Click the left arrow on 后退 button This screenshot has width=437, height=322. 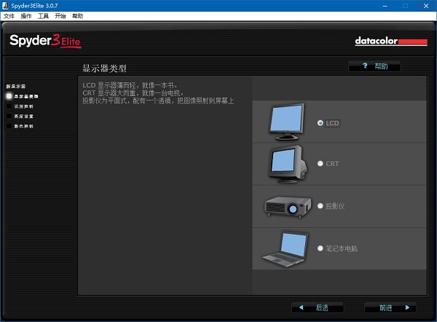301,307
